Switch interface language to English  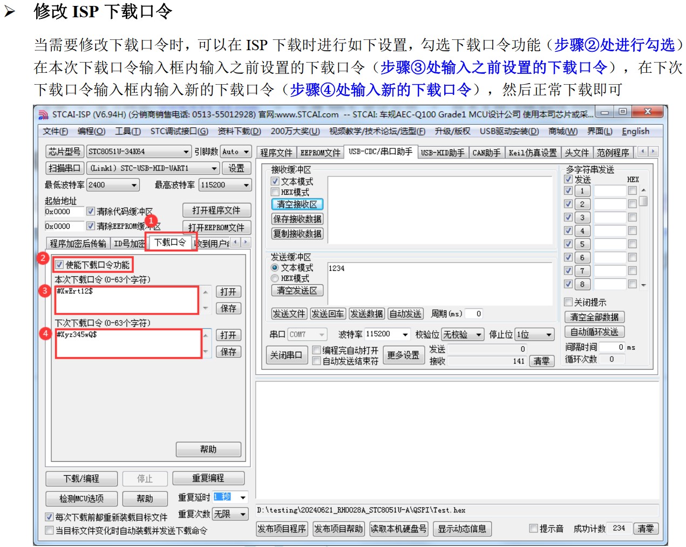coord(635,131)
